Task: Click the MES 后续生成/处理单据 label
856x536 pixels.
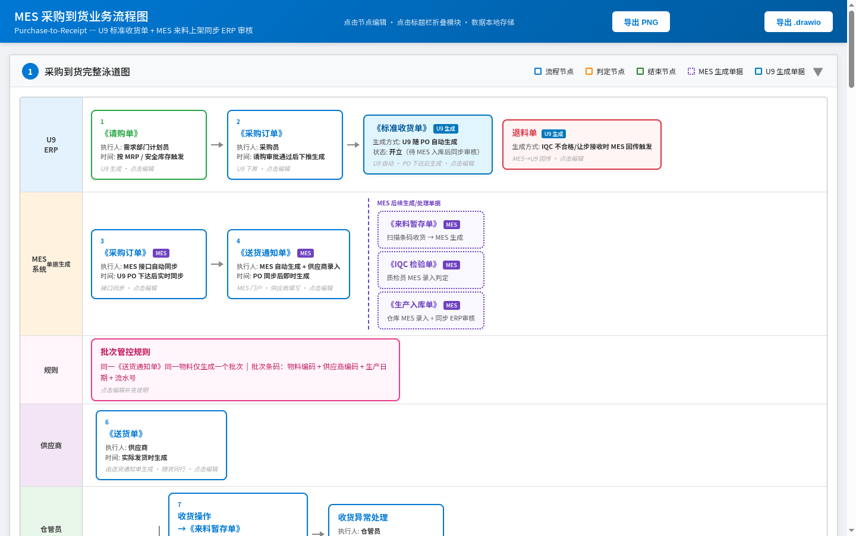Action: point(409,203)
